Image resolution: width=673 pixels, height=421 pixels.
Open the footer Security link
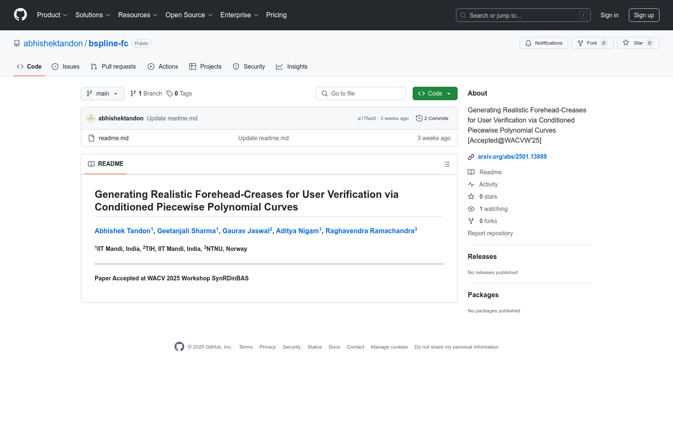(291, 347)
